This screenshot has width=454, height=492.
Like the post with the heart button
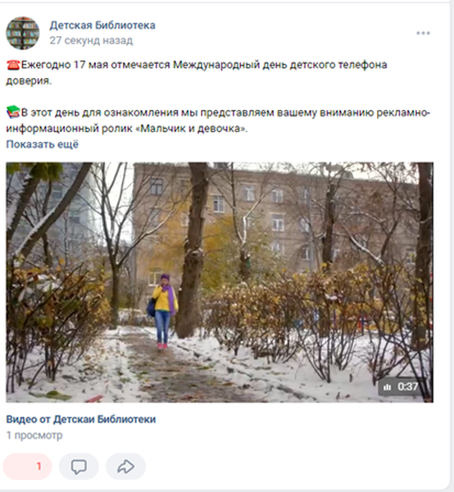[x=27, y=467]
